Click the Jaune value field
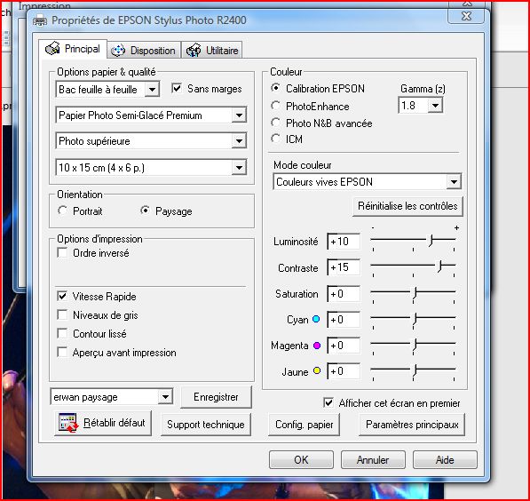 (x=344, y=371)
